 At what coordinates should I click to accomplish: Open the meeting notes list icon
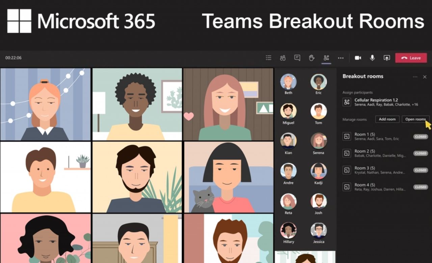pos(268,58)
